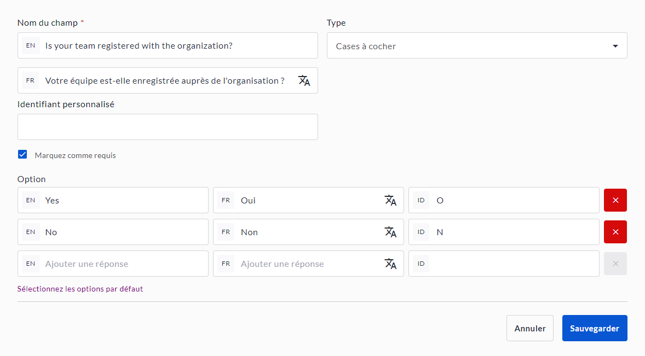
Task: Open the Type dropdown 'Cases à cocher'
Action: pos(471,46)
